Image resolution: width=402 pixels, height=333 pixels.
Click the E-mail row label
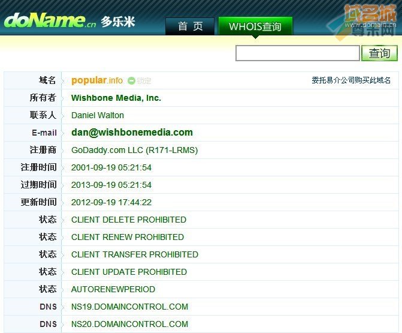pyautogui.click(x=44, y=133)
